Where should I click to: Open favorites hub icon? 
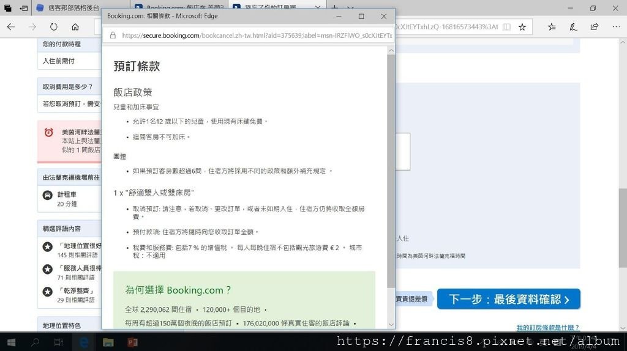pos(552,27)
